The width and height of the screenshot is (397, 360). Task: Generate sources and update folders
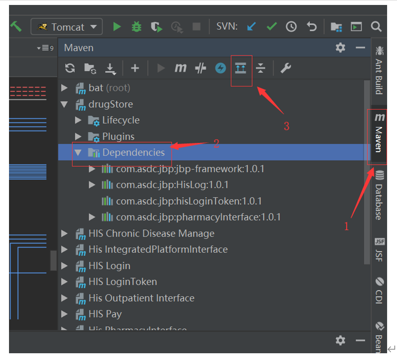click(x=90, y=68)
